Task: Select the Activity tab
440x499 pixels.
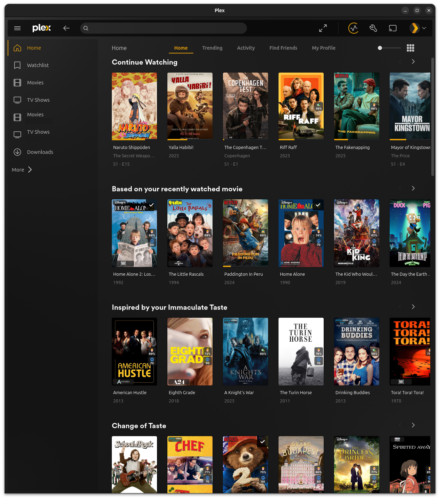Action: coord(246,48)
